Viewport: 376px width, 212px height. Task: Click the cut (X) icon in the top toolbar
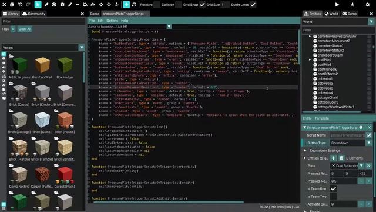click(4, 5)
